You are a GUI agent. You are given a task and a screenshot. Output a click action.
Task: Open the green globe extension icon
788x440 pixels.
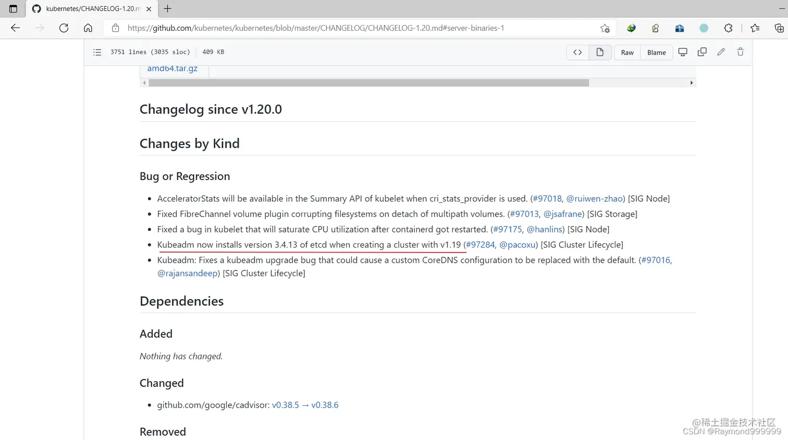(631, 28)
